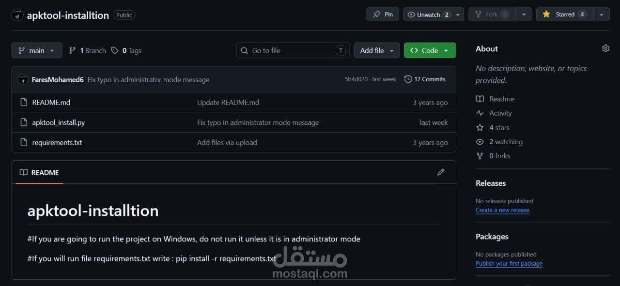The height and width of the screenshot is (286, 620).
Task: Click the 'No releases published' text
Action: (x=504, y=201)
